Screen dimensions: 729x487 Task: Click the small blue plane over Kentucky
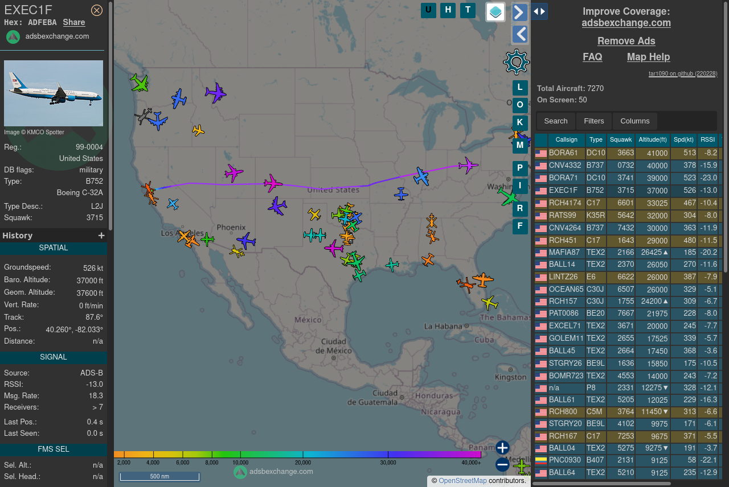point(402,194)
